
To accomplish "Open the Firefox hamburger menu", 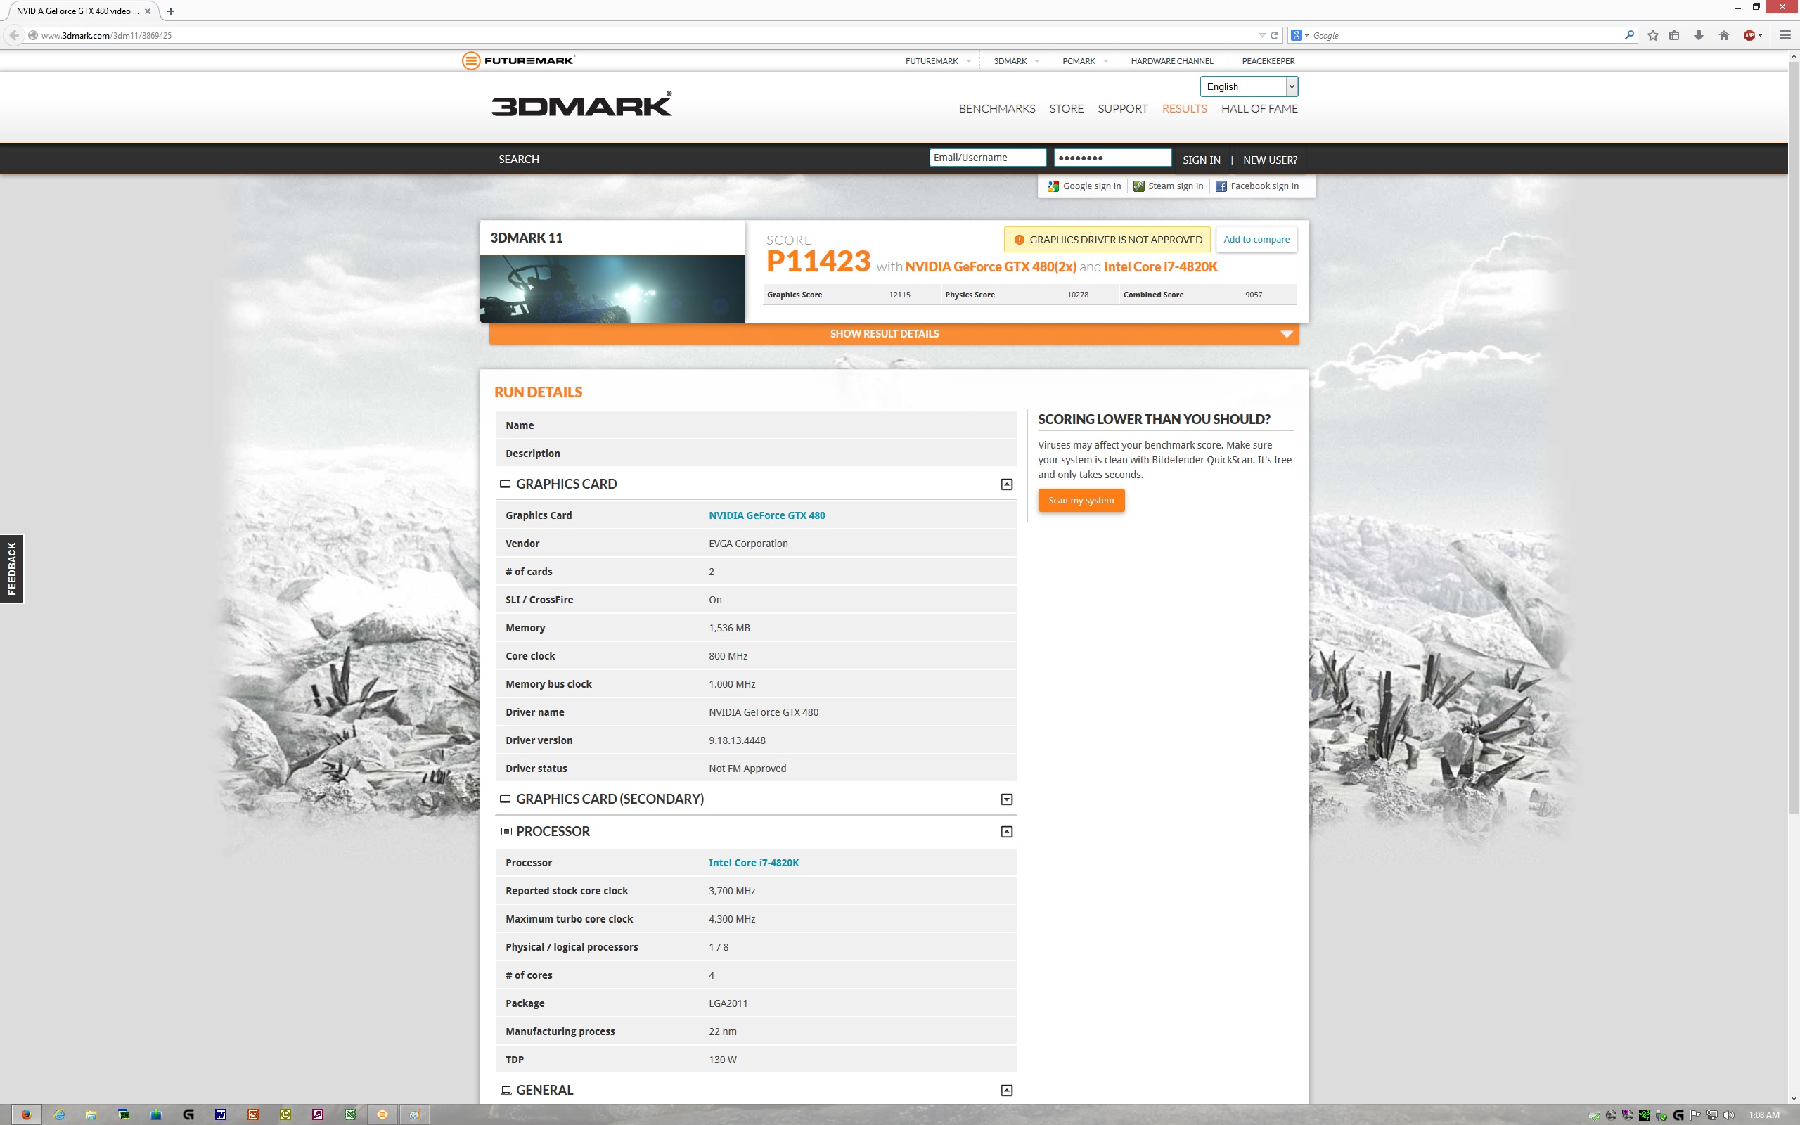I will 1785,35.
